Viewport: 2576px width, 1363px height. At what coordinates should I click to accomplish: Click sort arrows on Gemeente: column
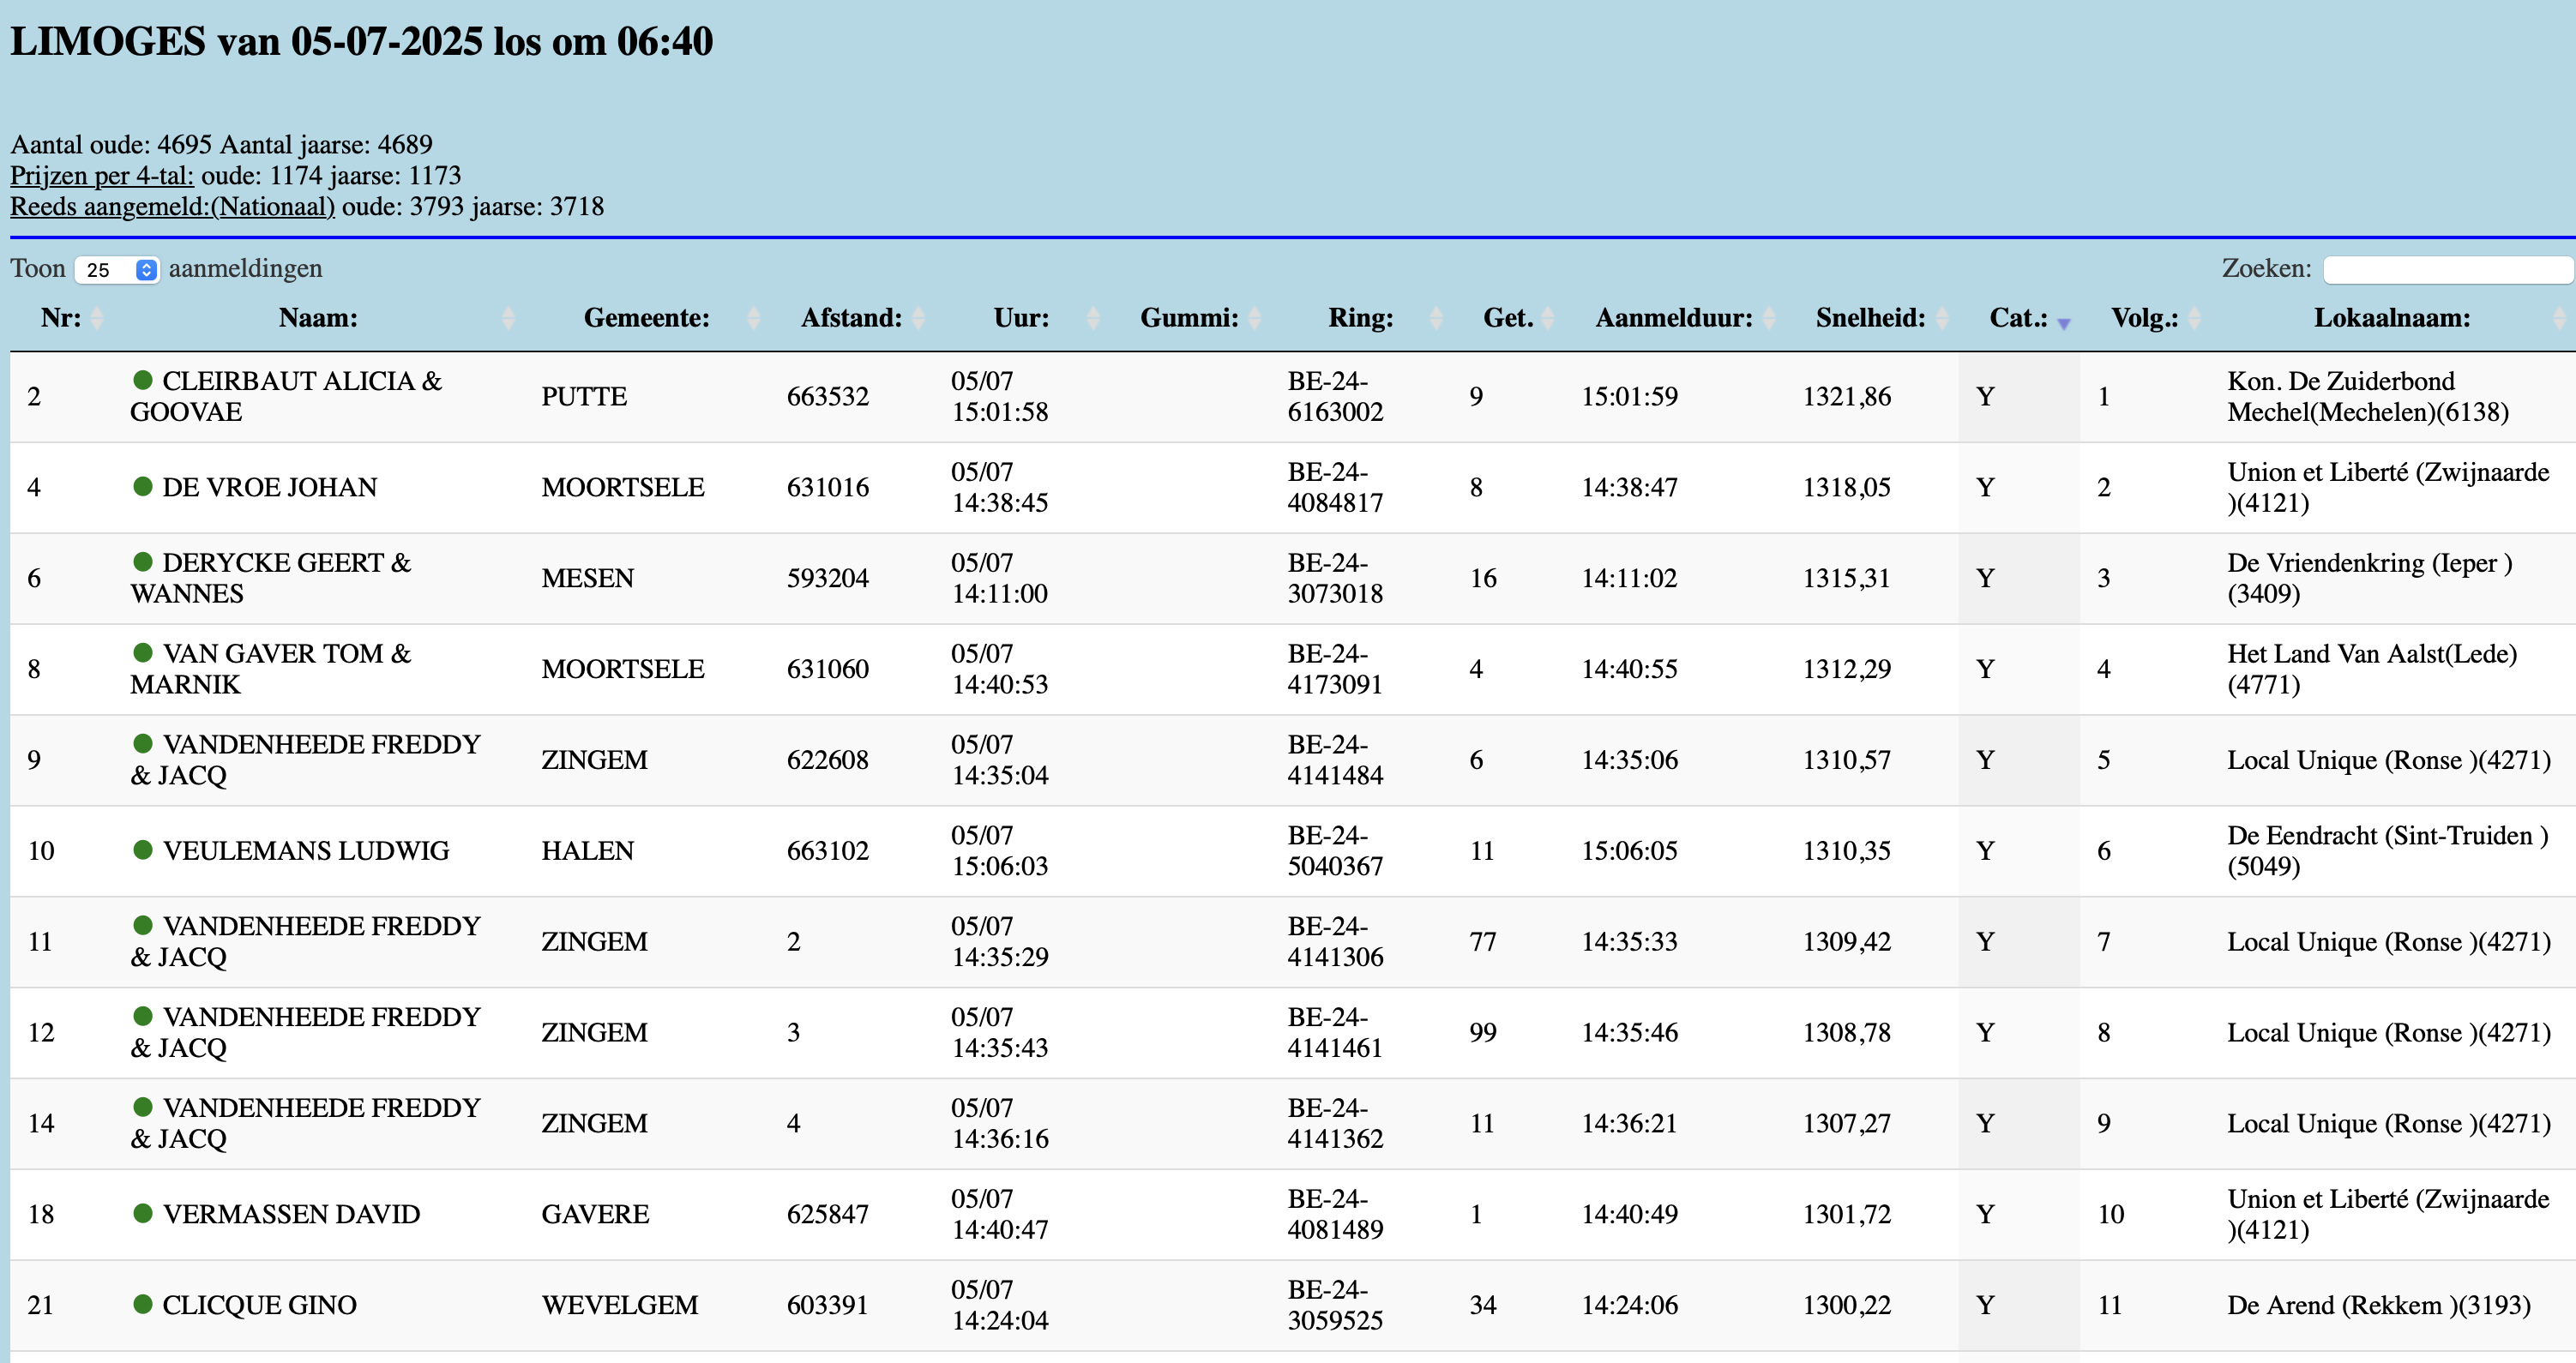pos(753,318)
